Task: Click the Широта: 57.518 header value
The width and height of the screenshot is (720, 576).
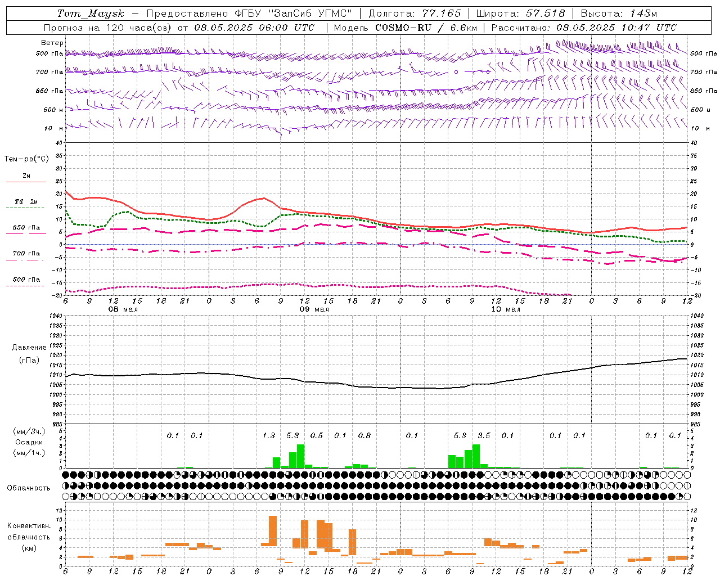Action: pyautogui.click(x=520, y=13)
